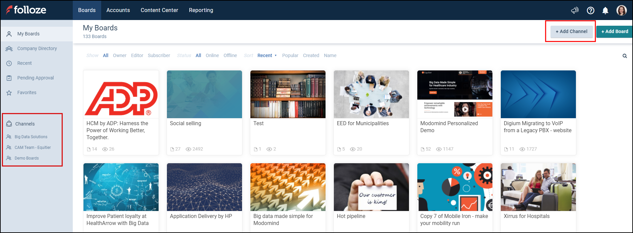Open the Big Data Solutions channel
The width and height of the screenshot is (633, 233).
point(31,137)
